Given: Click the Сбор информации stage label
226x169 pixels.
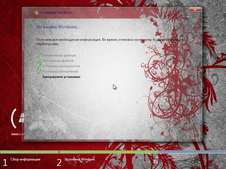Looking at the screenshot, I should coord(25,160).
